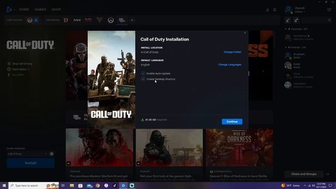Open the Online status dropdown
The width and height of the screenshot is (336, 189).
click(300, 12)
